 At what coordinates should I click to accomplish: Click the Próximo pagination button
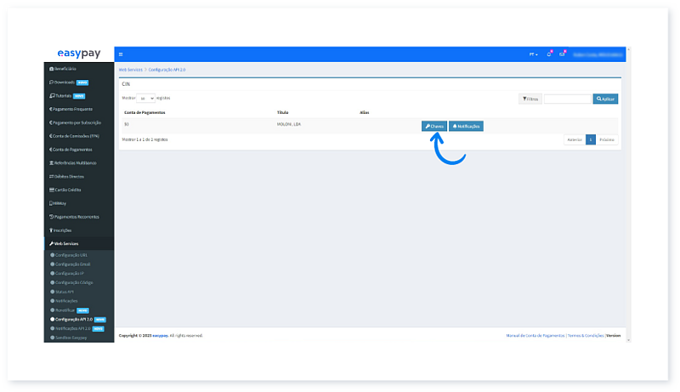607,139
